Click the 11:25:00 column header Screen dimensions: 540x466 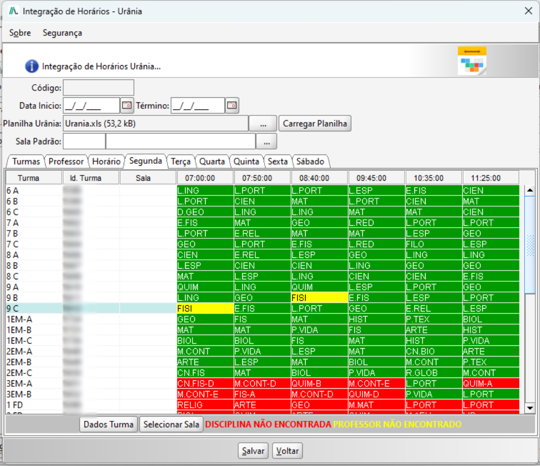point(491,178)
